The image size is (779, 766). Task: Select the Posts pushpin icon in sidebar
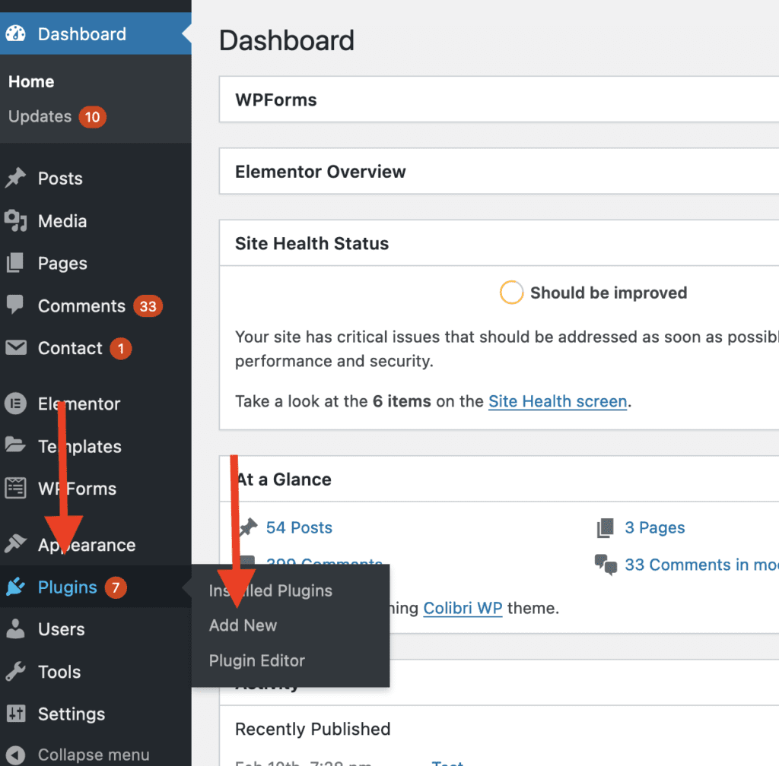[x=17, y=178]
